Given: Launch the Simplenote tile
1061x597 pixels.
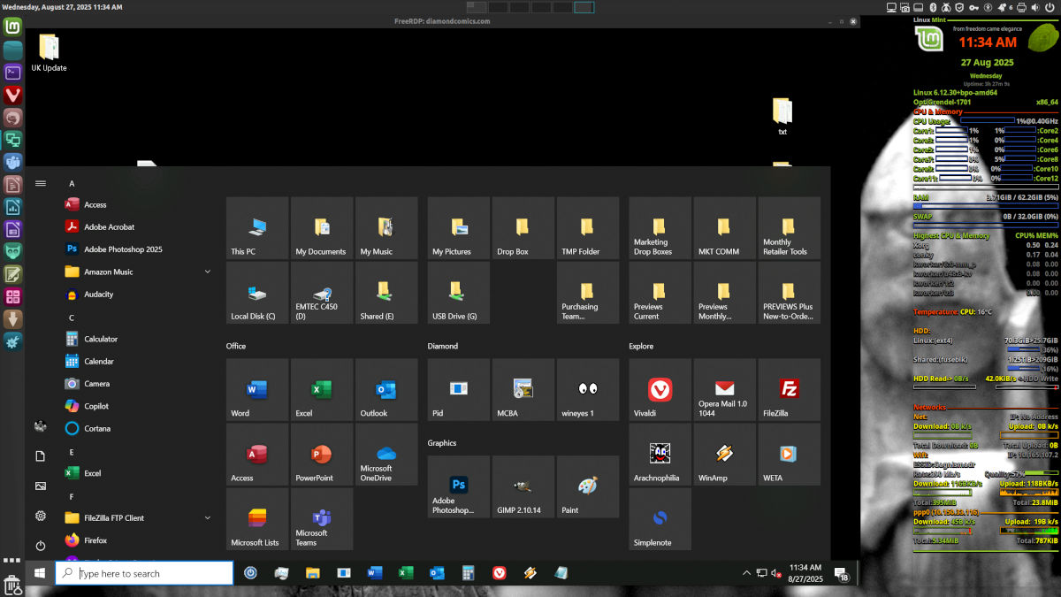Looking at the screenshot, I should [x=660, y=518].
